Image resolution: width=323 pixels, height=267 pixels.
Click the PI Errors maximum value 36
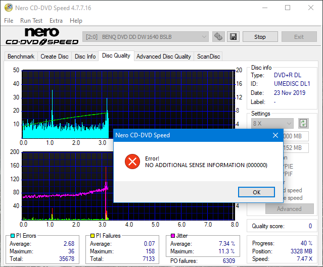click(71, 251)
